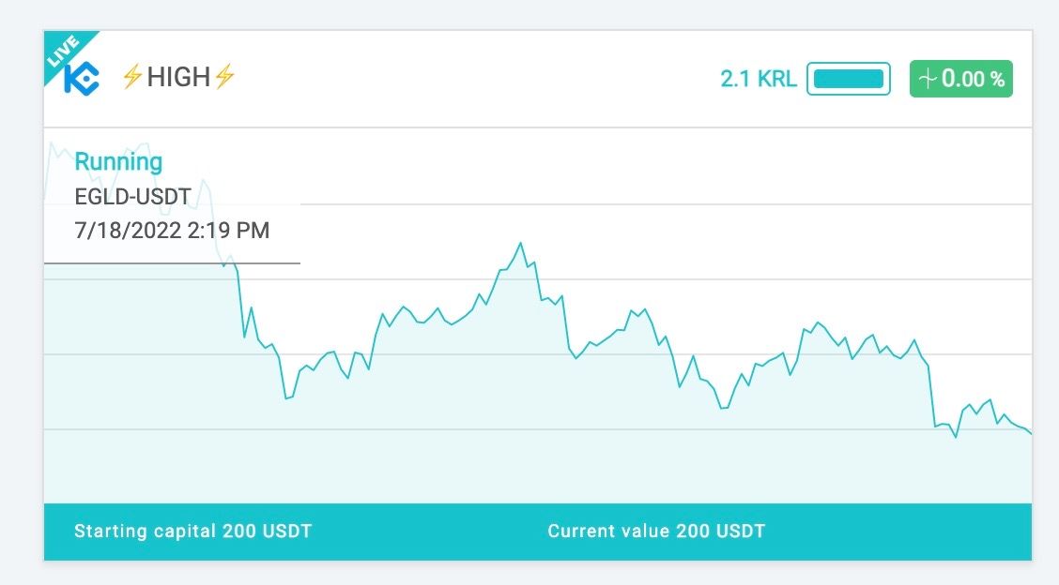1059x585 pixels.
Task: Select the EGLD-USDT trading pair text
Action: (x=132, y=196)
